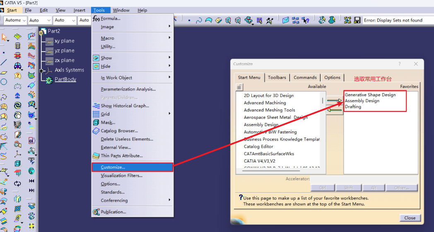Click the left arrow to remove from Favorites
The height and width of the screenshot is (232, 434).
coord(334,110)
